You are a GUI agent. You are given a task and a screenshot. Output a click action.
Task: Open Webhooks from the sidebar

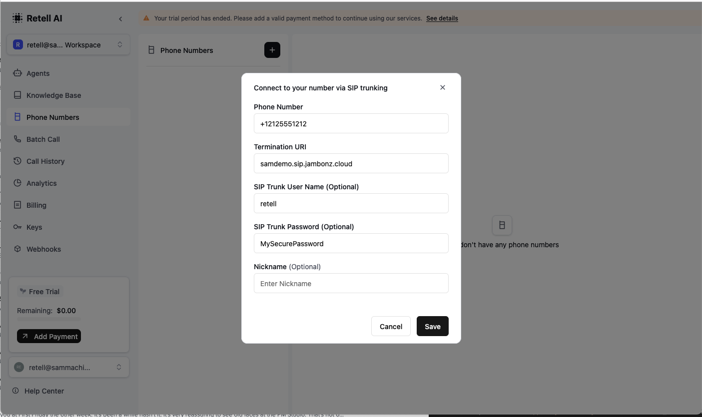tap(17, 249)
